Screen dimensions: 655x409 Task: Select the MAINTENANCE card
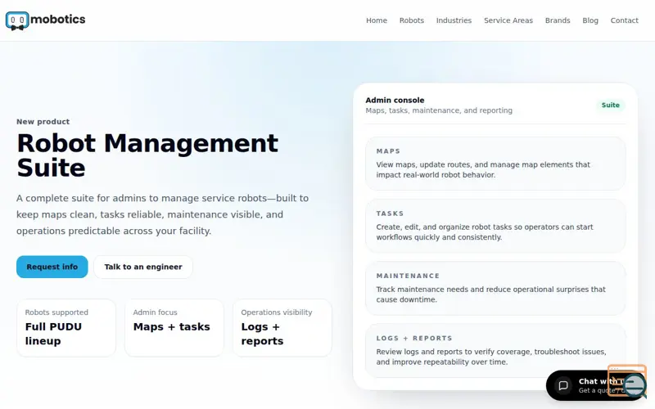coord(495,288)
